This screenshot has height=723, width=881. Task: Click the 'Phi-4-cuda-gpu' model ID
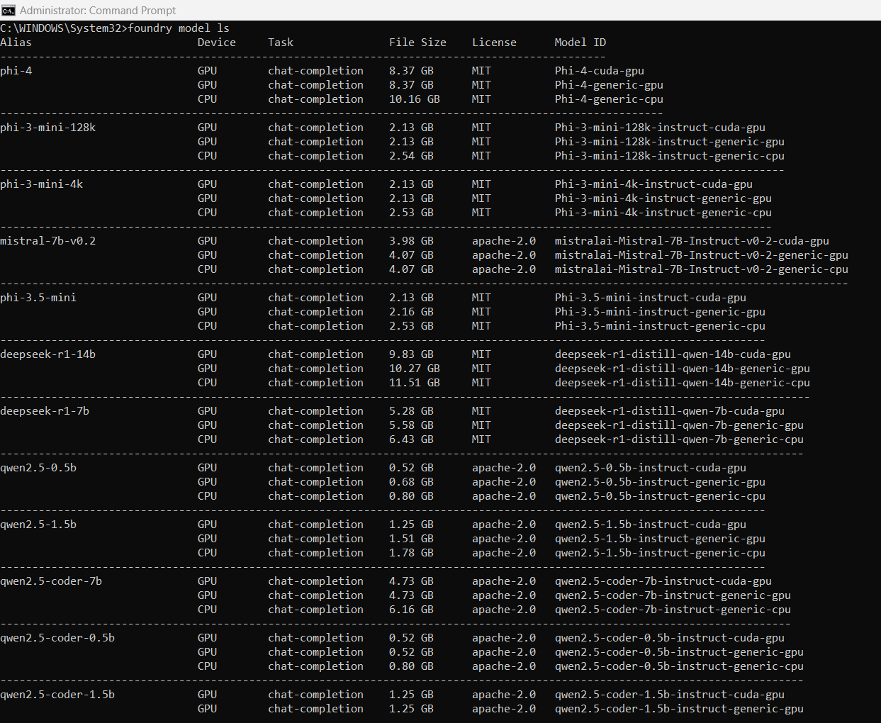tap(600, 71)
